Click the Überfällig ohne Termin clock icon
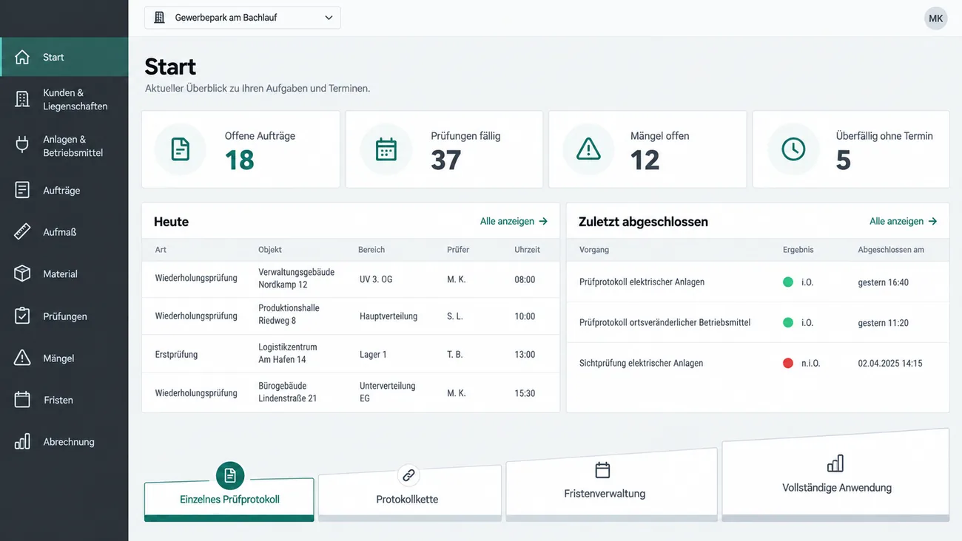This screenshot has width=962, height=541. [793, 149]
